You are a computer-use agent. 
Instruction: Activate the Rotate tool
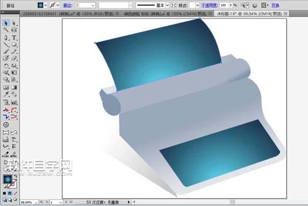pyautogui.click(x=6, y=66)
